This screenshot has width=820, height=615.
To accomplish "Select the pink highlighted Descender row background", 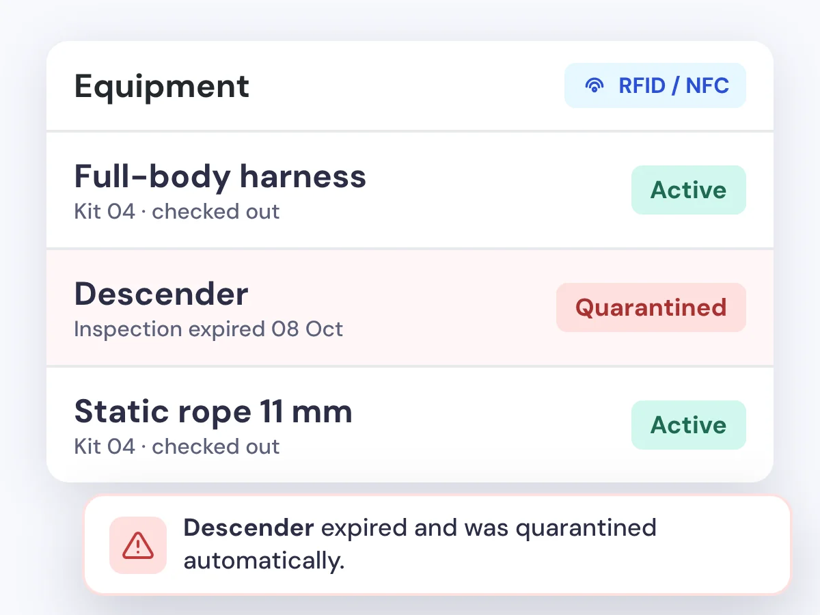I will point(410,307).
